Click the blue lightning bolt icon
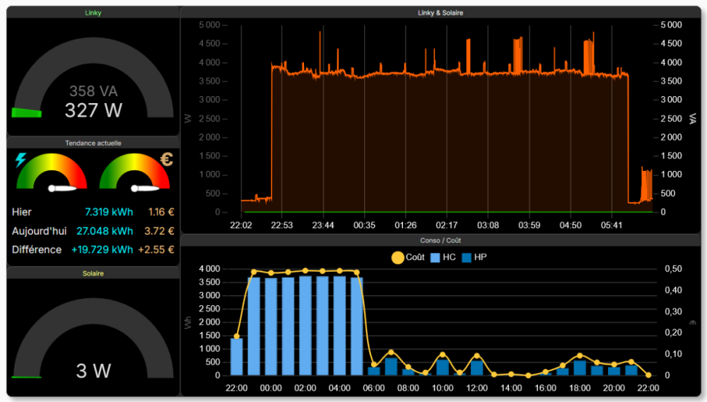Viewport: 707px width, 402px height. click(21, 160)
